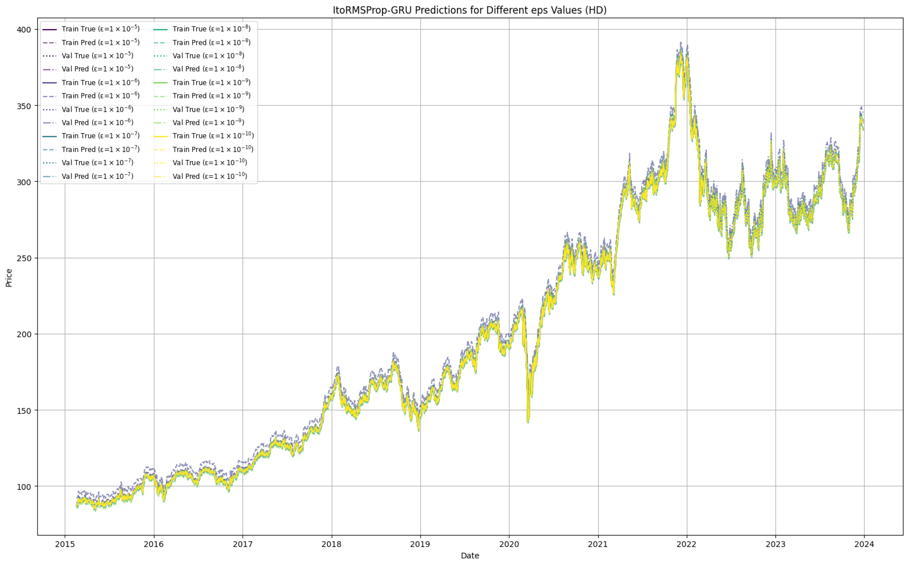The height and width of the screenshot is (563, 909).
Task: Click the 2015 tick label on x-axis
Action: coord(65,544)
